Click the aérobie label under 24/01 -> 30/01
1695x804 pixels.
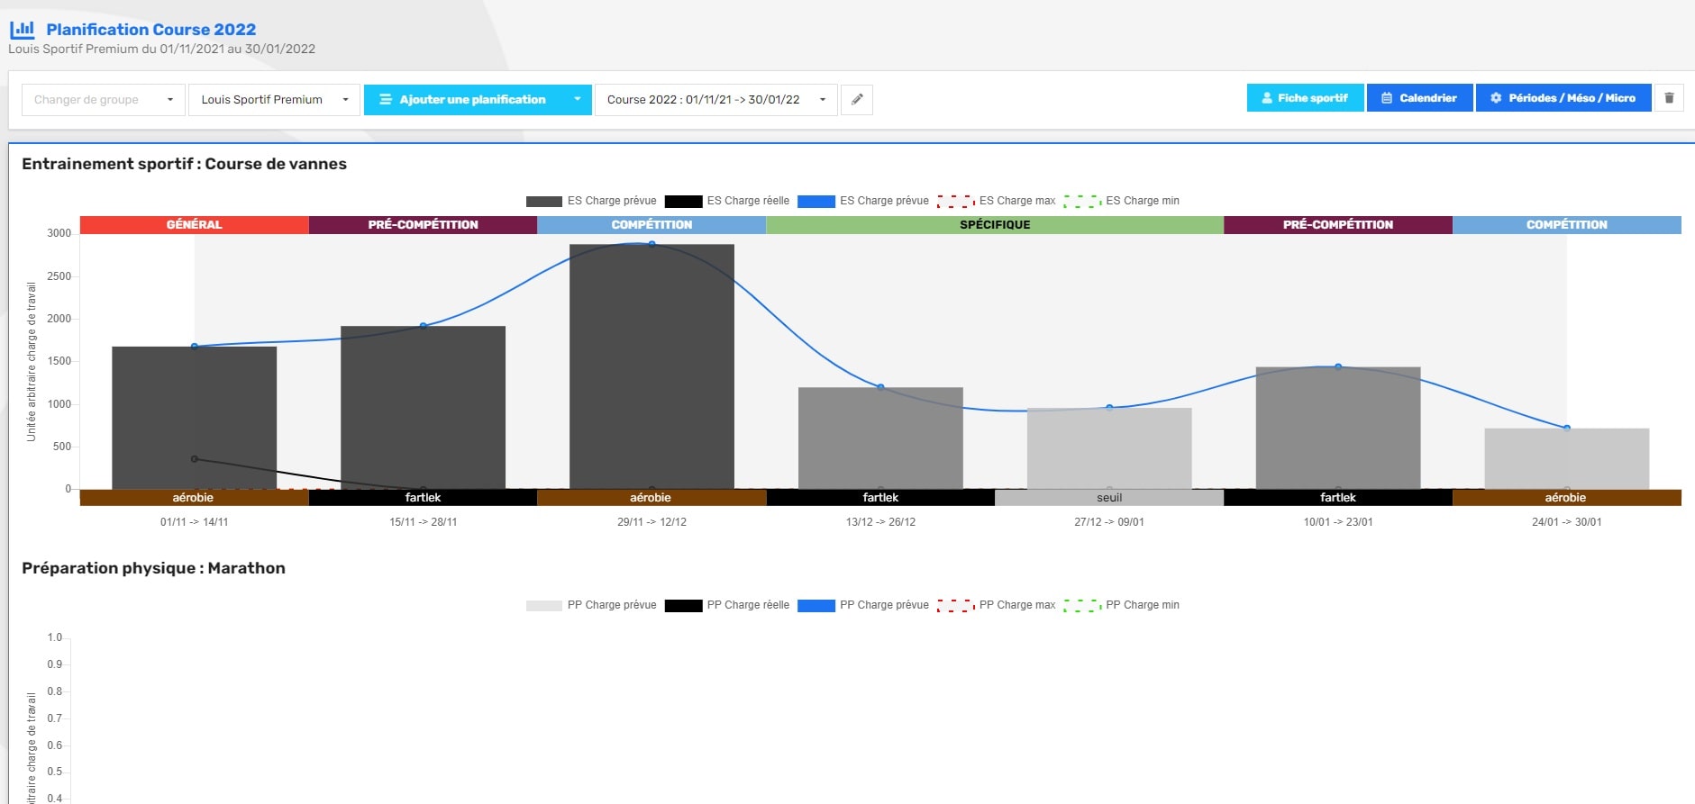click(1566, 498)
